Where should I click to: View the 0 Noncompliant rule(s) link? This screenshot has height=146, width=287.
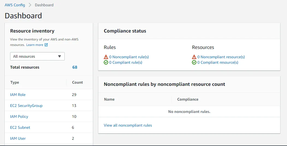[129, 57]
